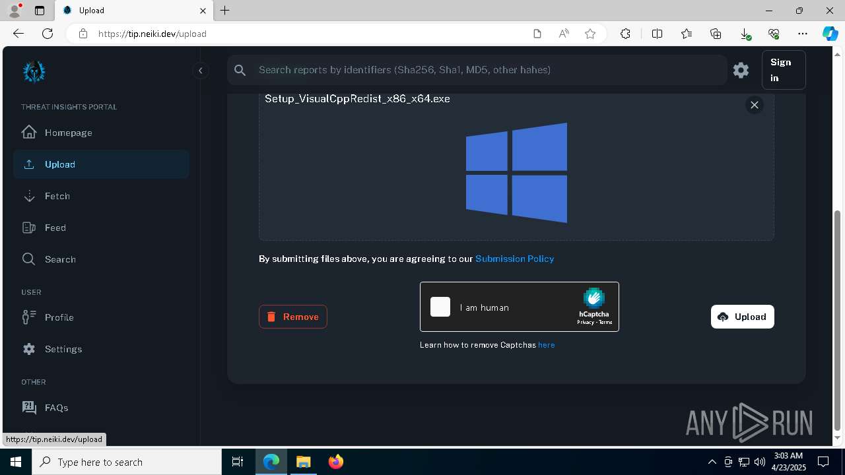
Task: Open the tab actions menu icon
Action: (40, 11)
